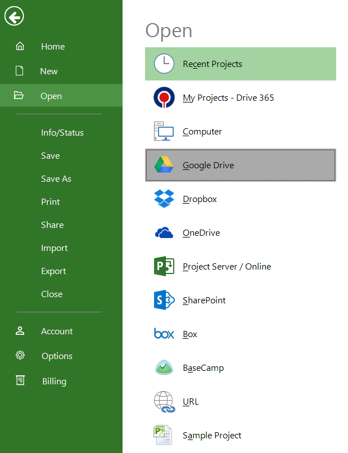Open Billing label in sidebar
Image resolution: width=348 pixels, height=453 pixels.
point(54,382)
